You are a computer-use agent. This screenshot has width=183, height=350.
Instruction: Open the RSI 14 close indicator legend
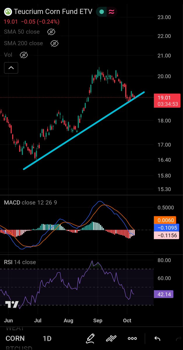coord(20,262)
